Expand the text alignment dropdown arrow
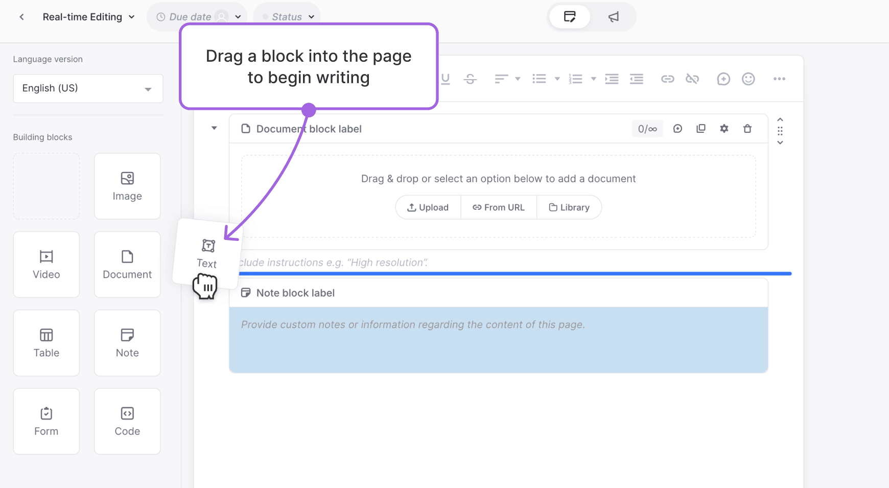This screenshot has width=889, height=488. [518, 79]
